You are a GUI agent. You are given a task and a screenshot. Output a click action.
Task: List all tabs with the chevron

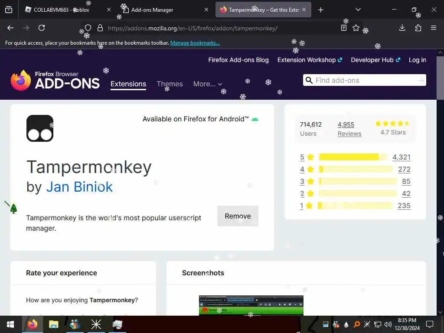coord(358,10)
